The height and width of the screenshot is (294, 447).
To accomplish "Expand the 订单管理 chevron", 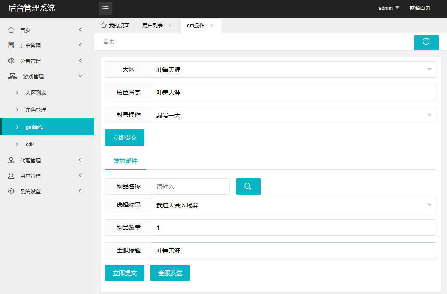I will point(81,45).
